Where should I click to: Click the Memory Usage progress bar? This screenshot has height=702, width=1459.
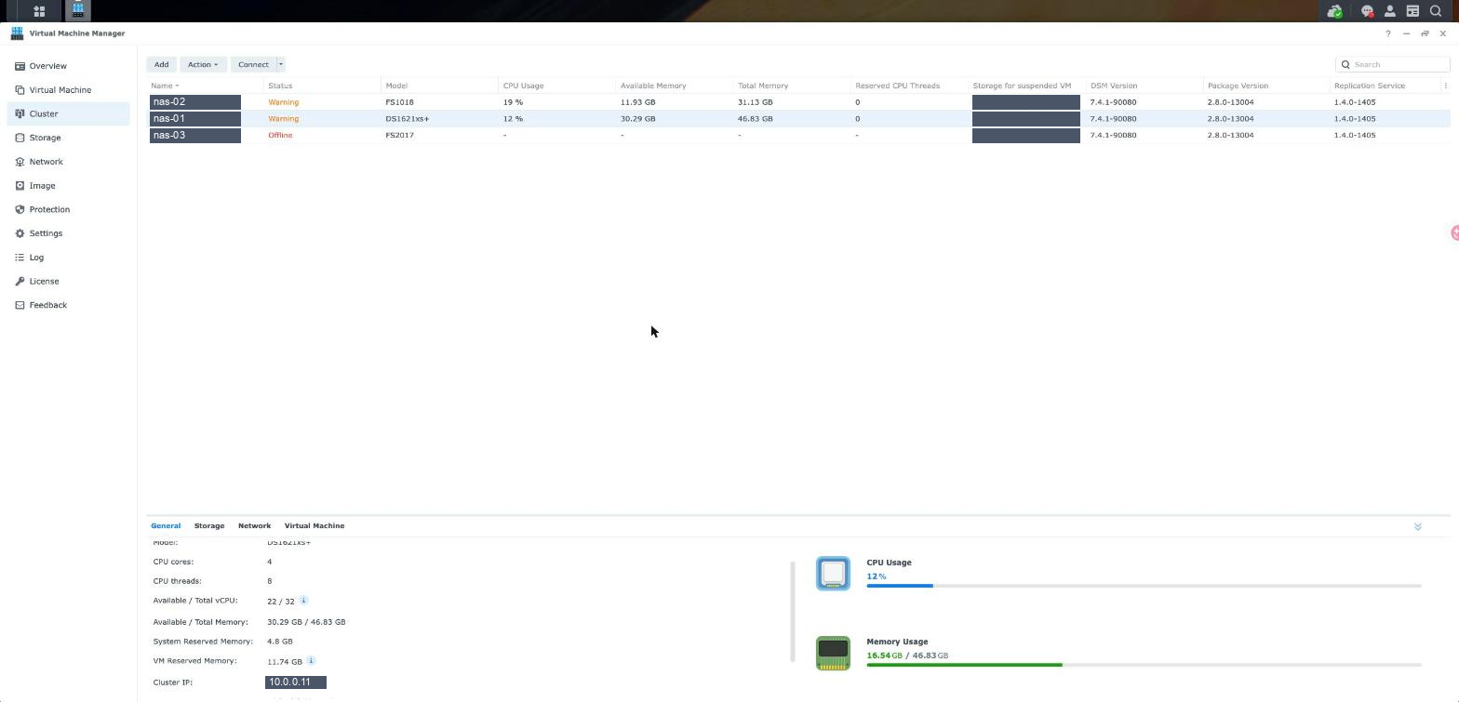(x=1144, y=665)
